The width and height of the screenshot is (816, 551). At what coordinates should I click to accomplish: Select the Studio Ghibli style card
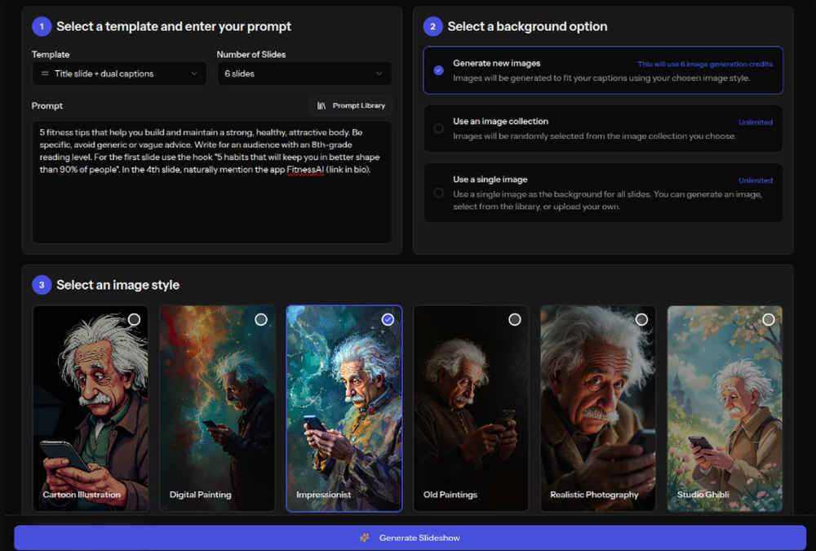pyautogui.click(x=725, y=408)
